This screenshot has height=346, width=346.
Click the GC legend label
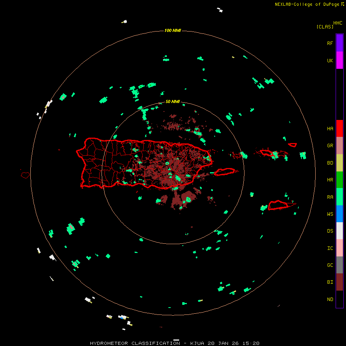(330, 265)
